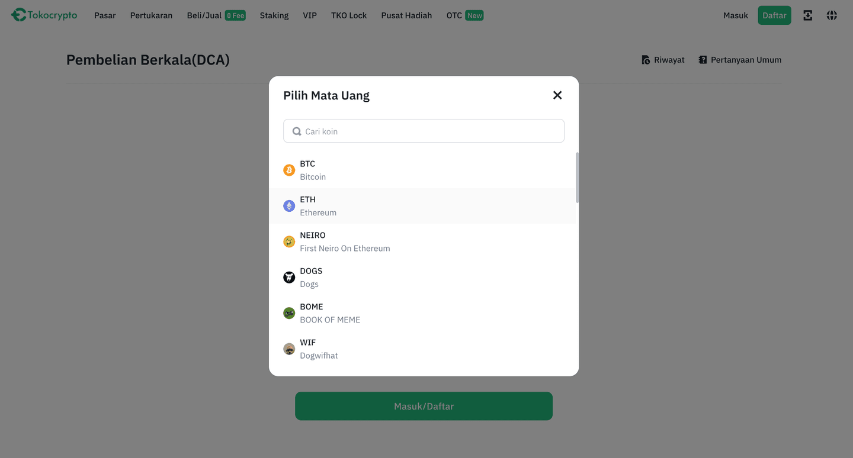This screenshot has height=458, width=853.
Task: Click the magnifier icon in the search bar
Action: tap(296, 131)
